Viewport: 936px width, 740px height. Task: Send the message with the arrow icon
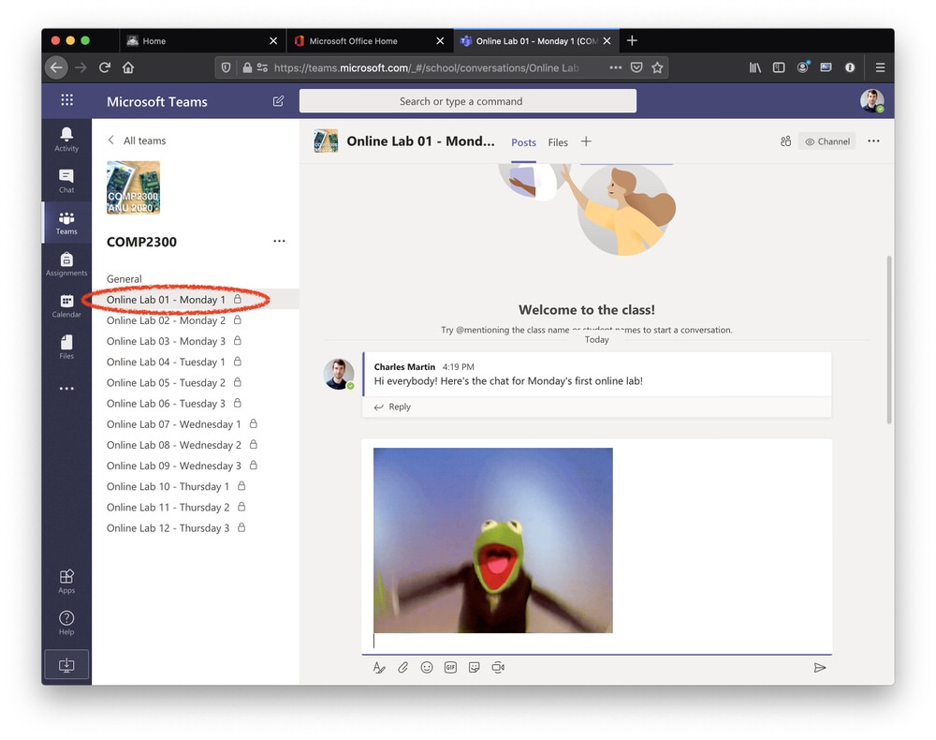click(x=820, y=667)
